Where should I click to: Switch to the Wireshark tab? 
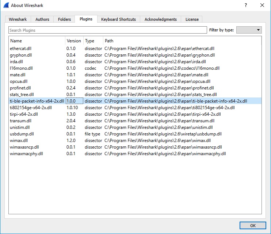18,19
